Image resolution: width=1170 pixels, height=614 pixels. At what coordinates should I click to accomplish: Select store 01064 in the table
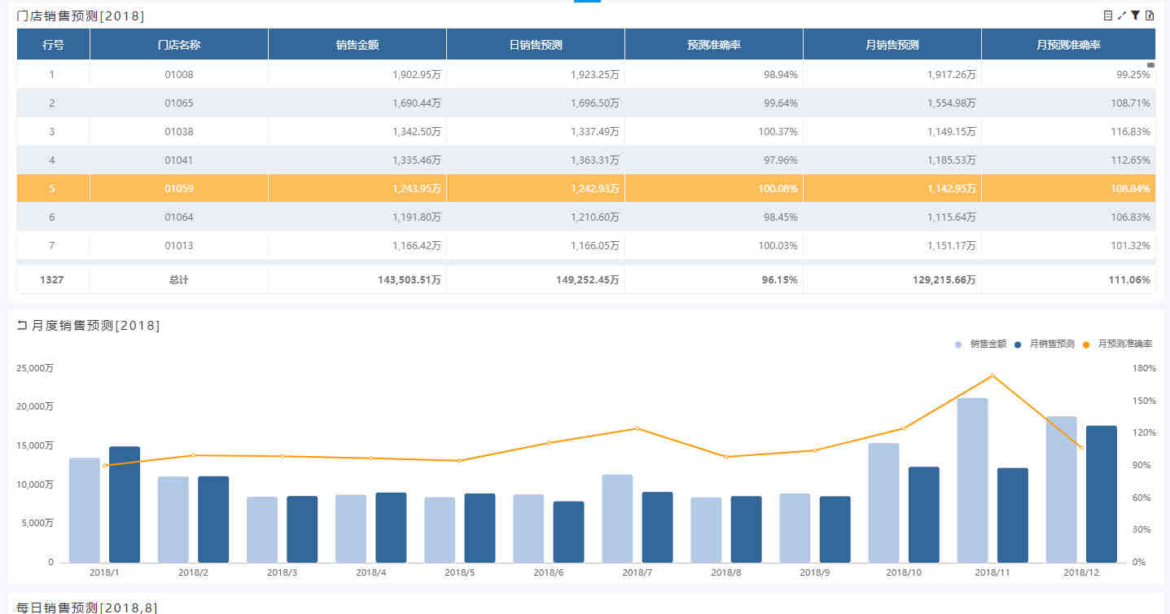tap(179, 217)
